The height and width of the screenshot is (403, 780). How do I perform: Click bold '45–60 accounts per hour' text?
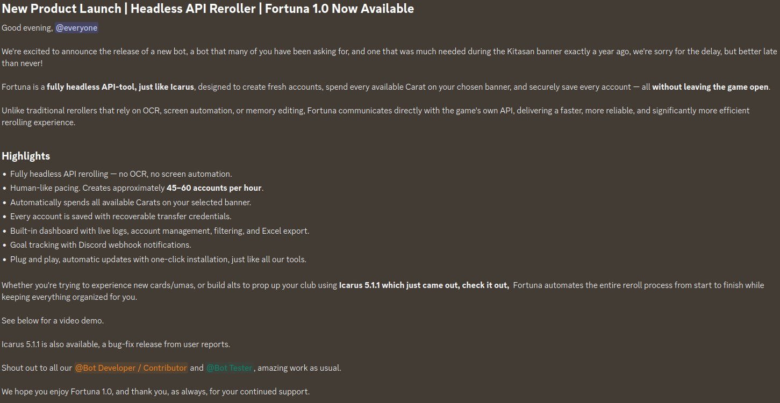click(214, 188)
